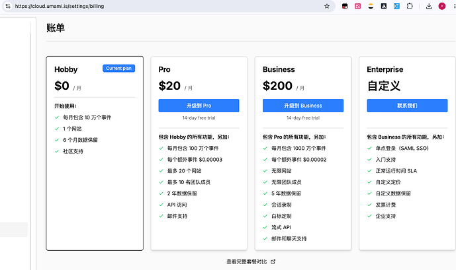Click the $0 price on Hobby
The height and width of the screenshot is (270, 456).
62,86
